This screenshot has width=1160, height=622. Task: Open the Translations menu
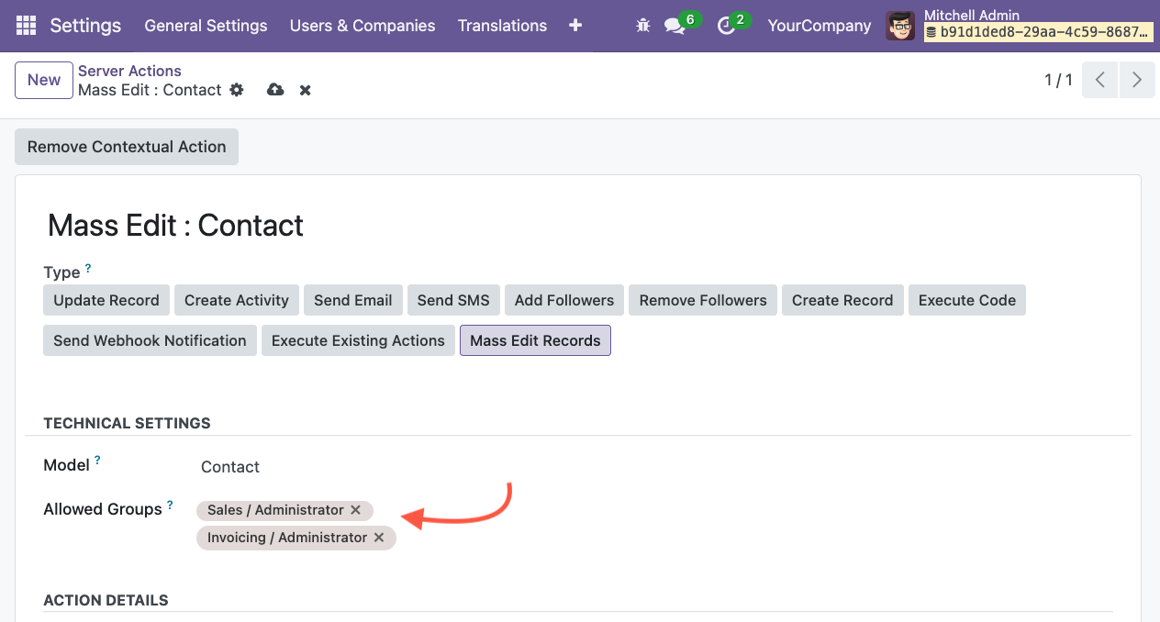[502, 26]
